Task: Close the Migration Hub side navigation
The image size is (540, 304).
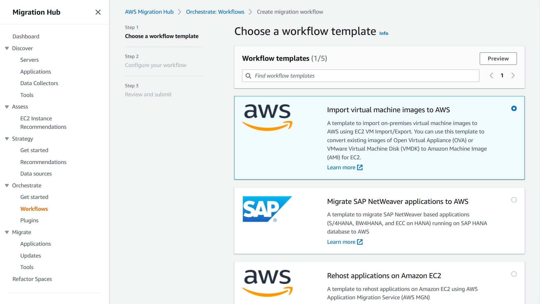Action: pyautogui.click(x=98, y=12)
